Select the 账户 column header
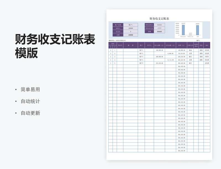 pos(141,45)
